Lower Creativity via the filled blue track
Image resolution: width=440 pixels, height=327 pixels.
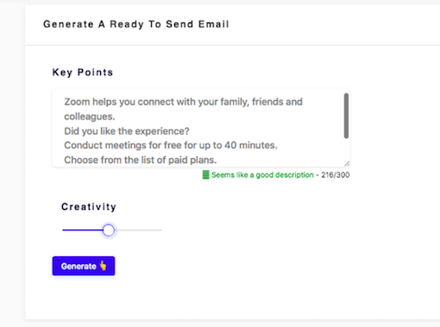(x=82, y=230)
